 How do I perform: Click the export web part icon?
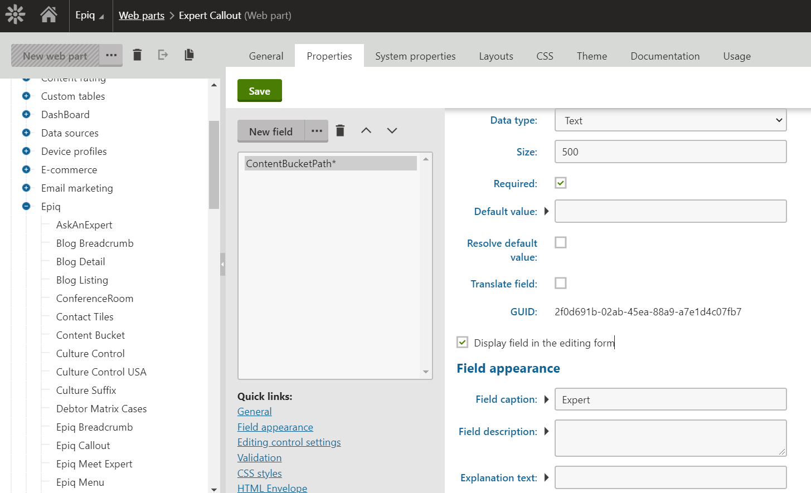click(163, 55)
